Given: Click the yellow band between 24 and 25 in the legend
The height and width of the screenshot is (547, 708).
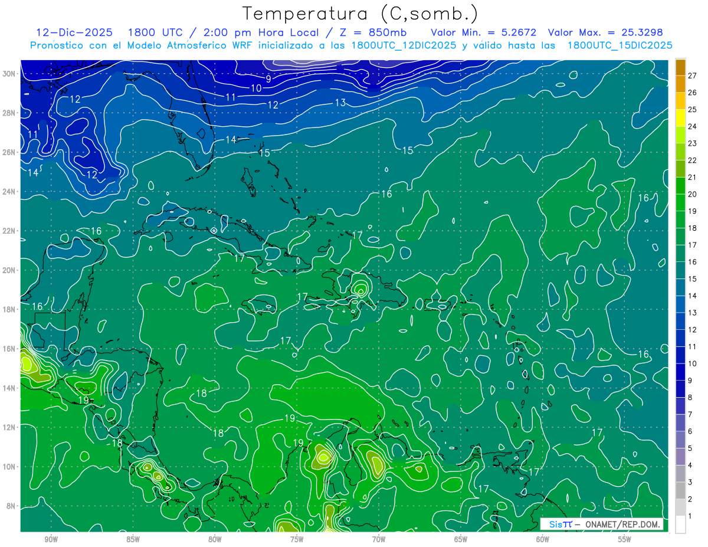Looking at the screenshot, I should pyautogui.click(x=680, y=118).
